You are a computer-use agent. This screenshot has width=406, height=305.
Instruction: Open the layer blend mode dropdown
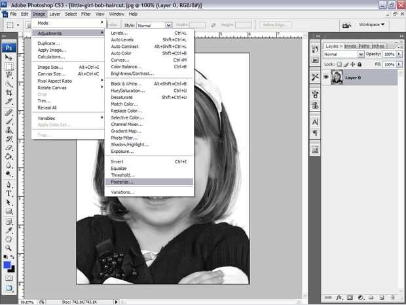[361, 54]
